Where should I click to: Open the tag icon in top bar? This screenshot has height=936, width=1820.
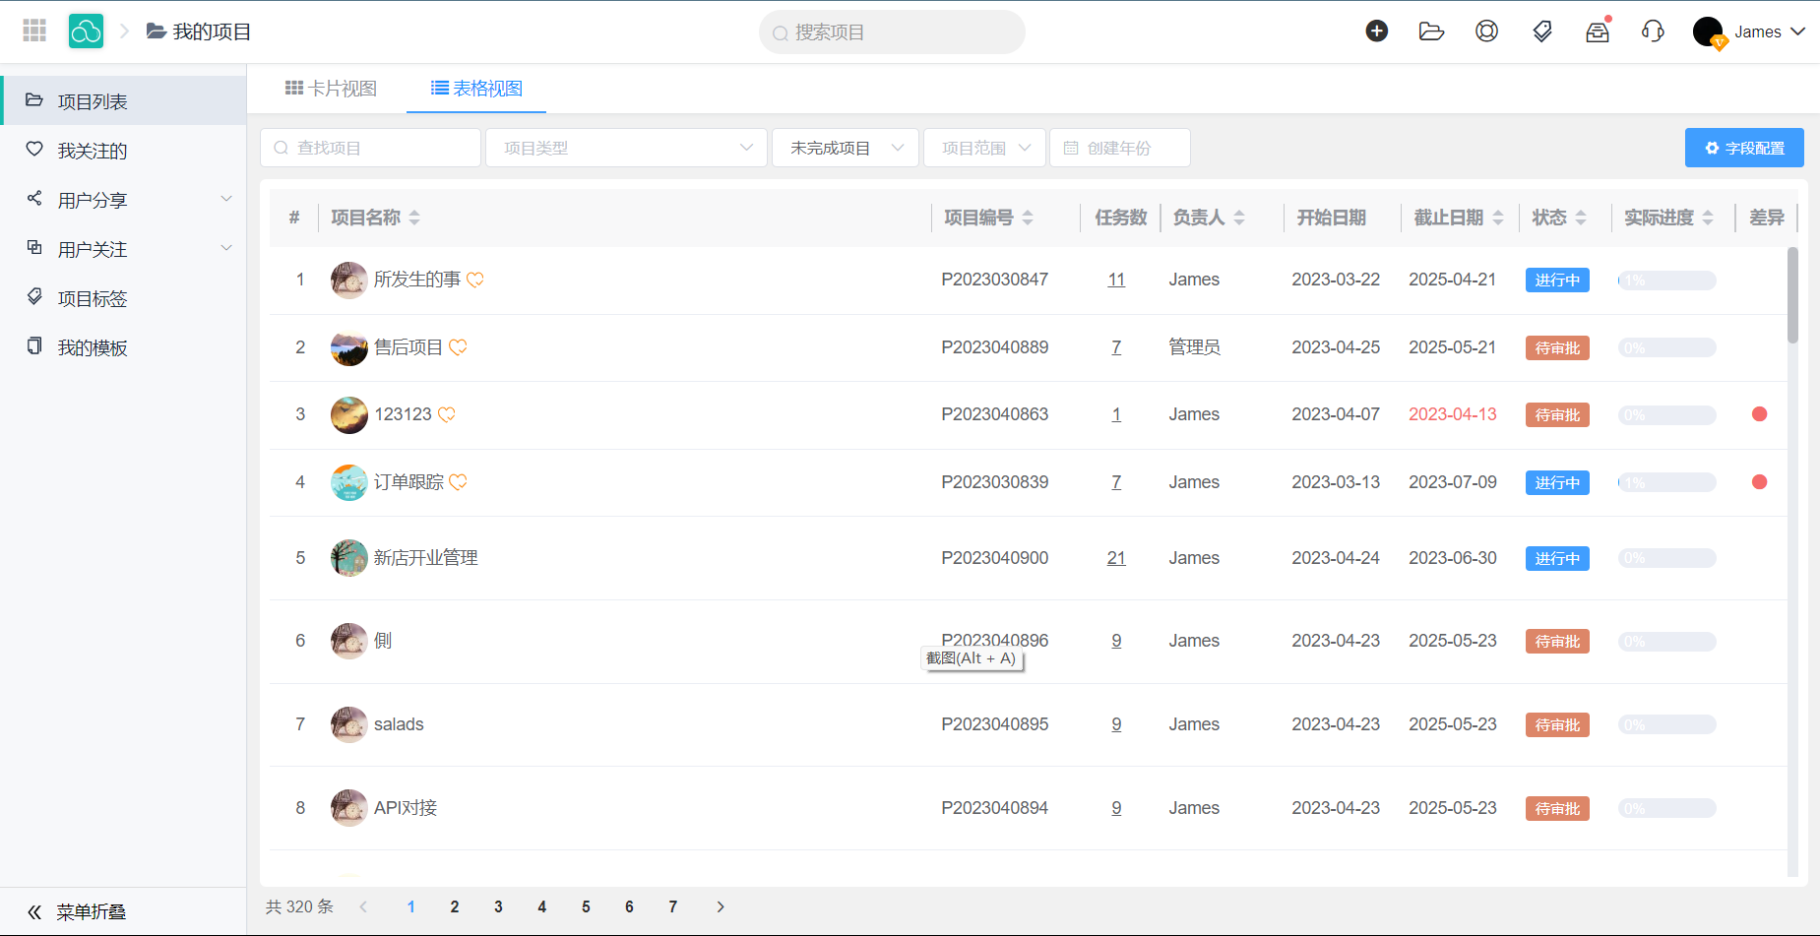[1542, 31]
